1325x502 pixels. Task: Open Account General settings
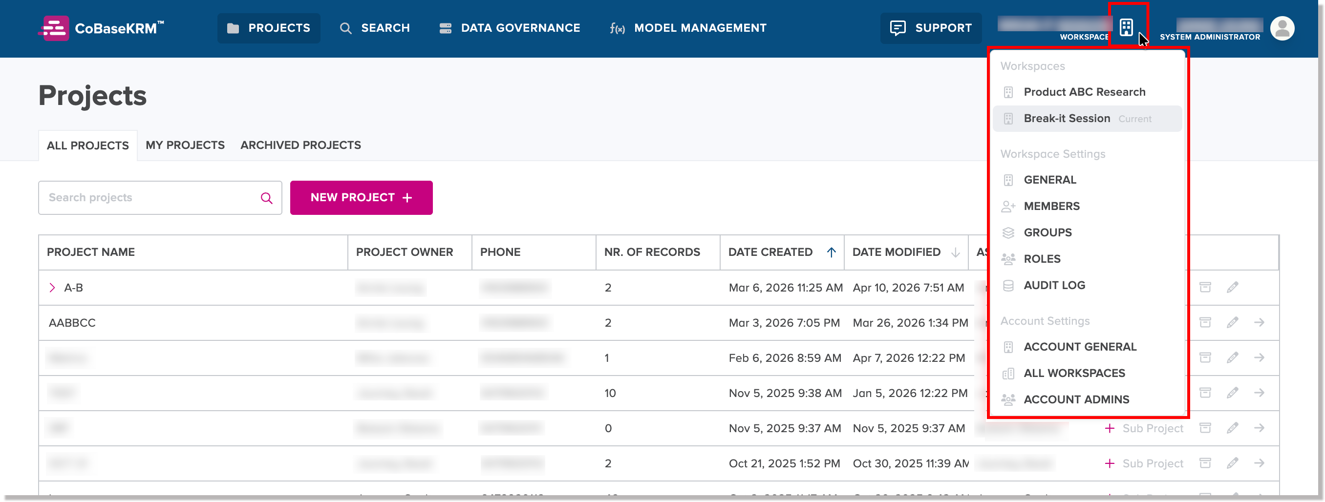coord(1087,347)
